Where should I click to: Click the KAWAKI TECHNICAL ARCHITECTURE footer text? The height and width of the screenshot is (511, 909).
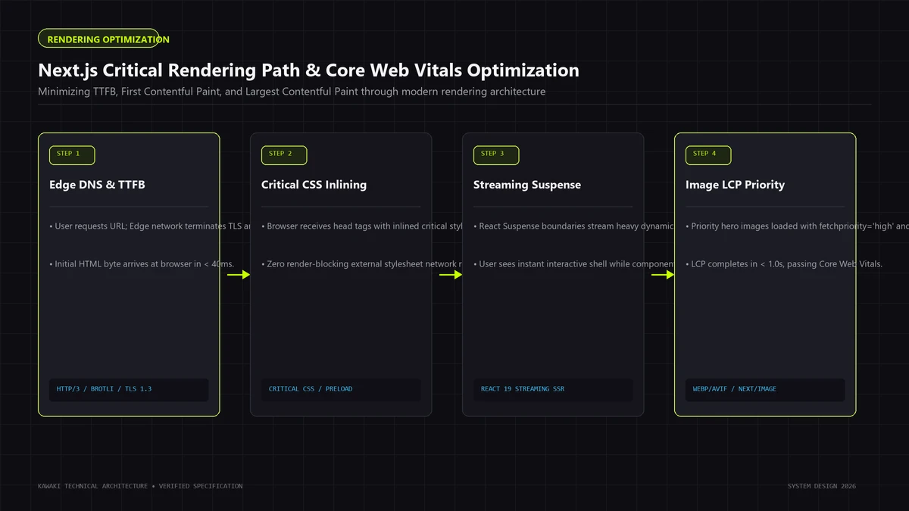(x=140, y=486)
